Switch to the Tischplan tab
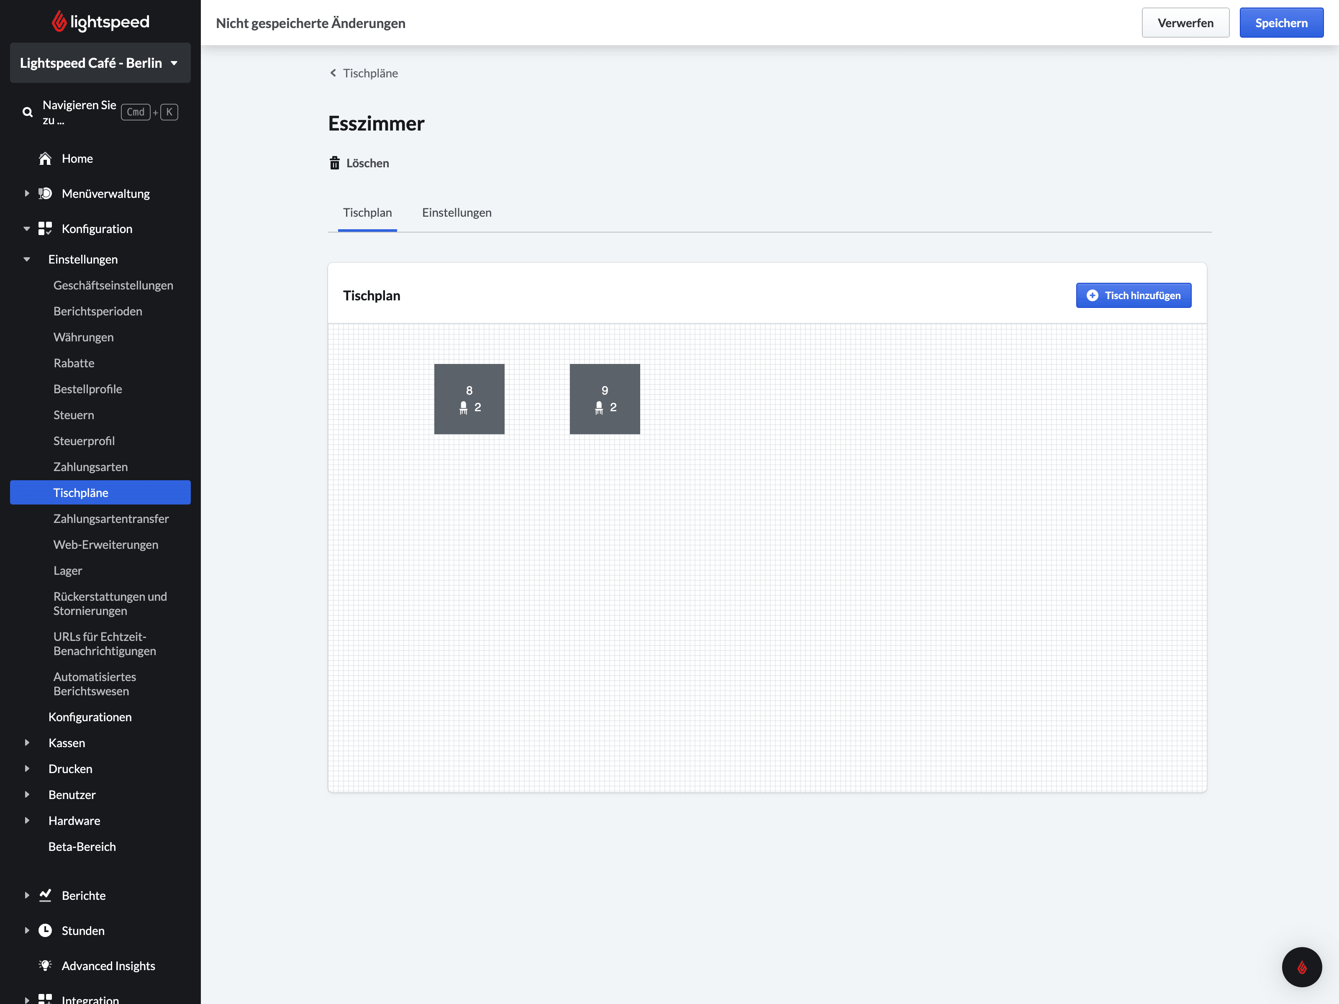Viewport: 1339px width, 1004px height. point(367,213)
